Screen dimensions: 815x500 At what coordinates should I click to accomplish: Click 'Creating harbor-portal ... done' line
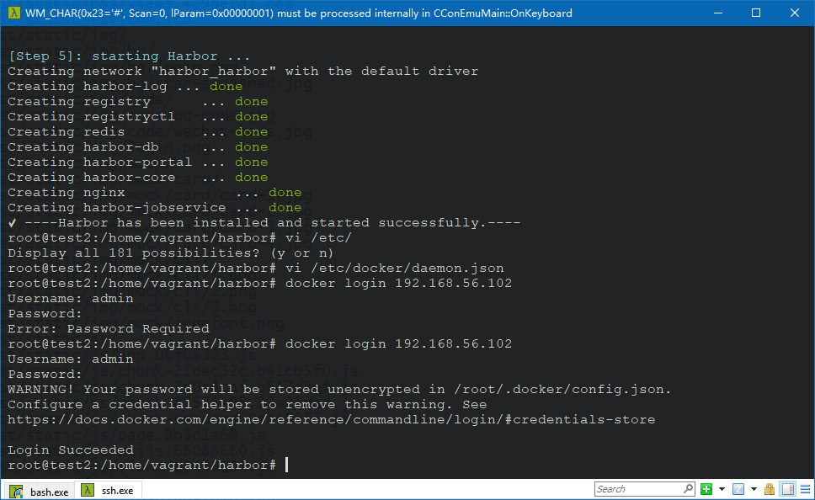138,162
